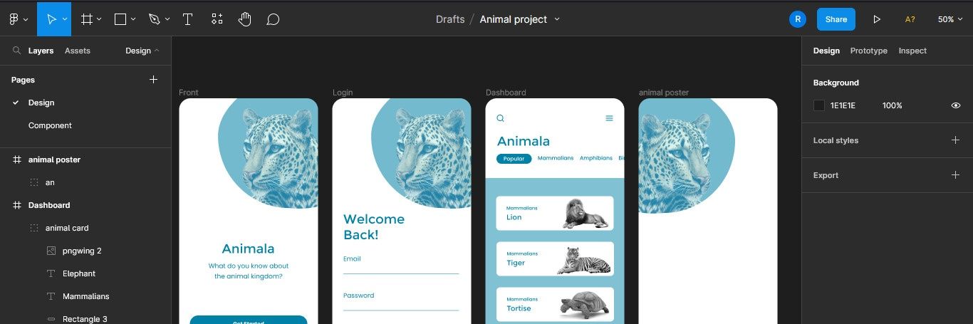Viewport: 973px width, 324px height.
Task: Expand Pen tool options chevron
Action: (x=167, y=19)
